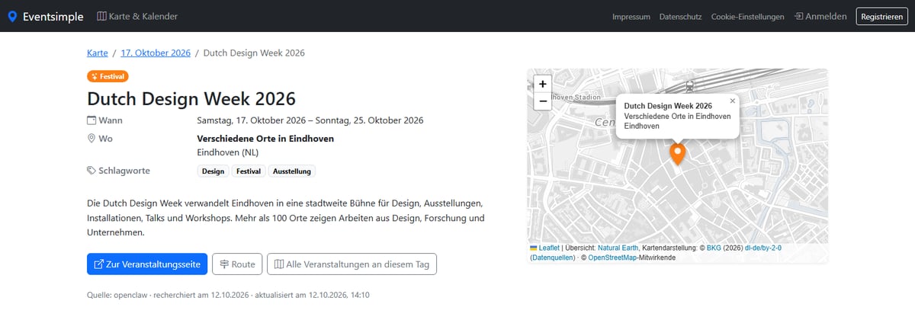Close the map popup
Image resolution: width=915 pixels, height=320 pixels.
pyautogui.click(x=733, y=101)
